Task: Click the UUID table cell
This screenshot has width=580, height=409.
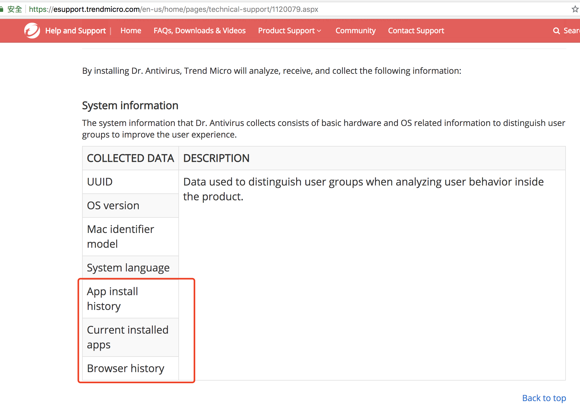Action: click(100, 182)
